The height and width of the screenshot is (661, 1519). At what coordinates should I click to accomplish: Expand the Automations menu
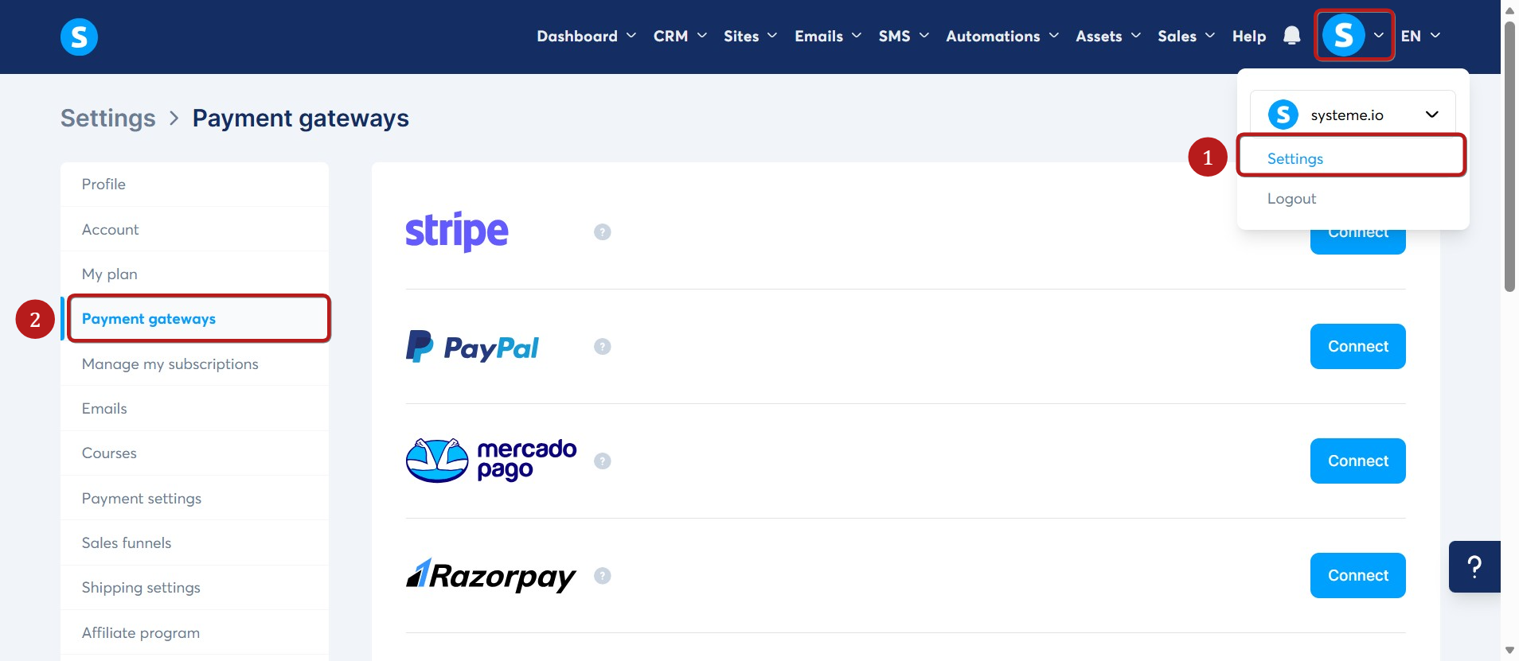[1002, 36]
